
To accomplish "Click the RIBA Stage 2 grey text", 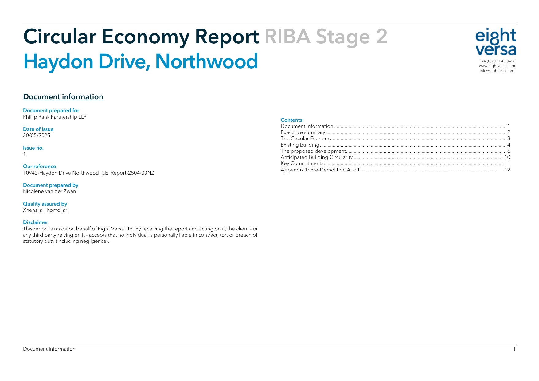I will [326, 37].
